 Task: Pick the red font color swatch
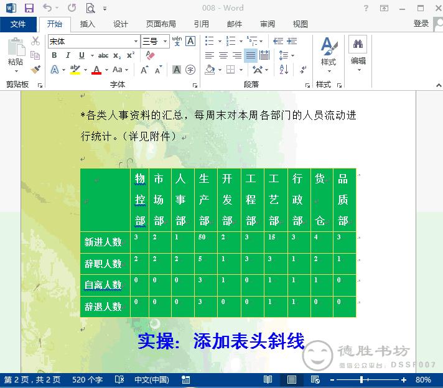point(96,70)
